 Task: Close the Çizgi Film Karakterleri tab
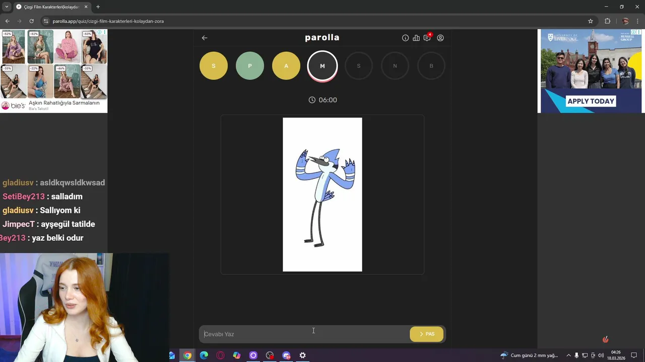(86, 7)
